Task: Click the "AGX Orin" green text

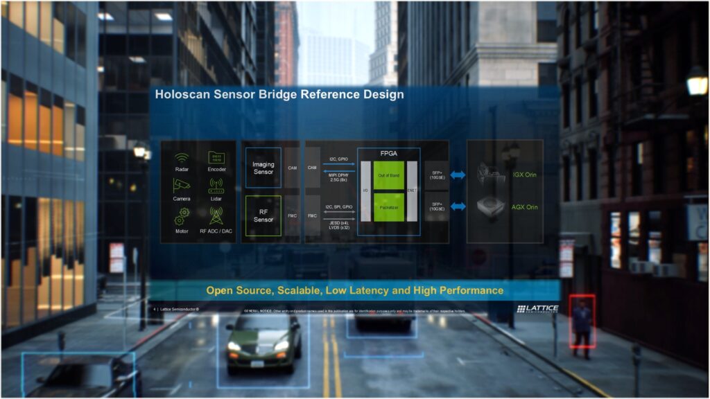Action: 524,207
